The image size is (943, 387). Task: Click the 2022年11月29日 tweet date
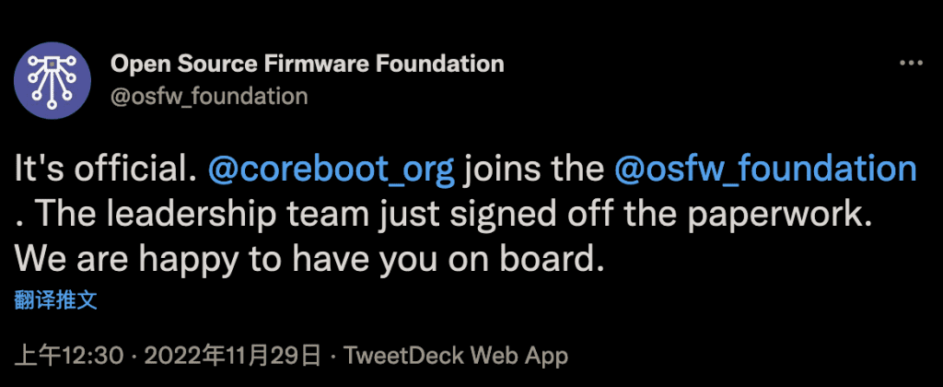click(x=232, y=357)
